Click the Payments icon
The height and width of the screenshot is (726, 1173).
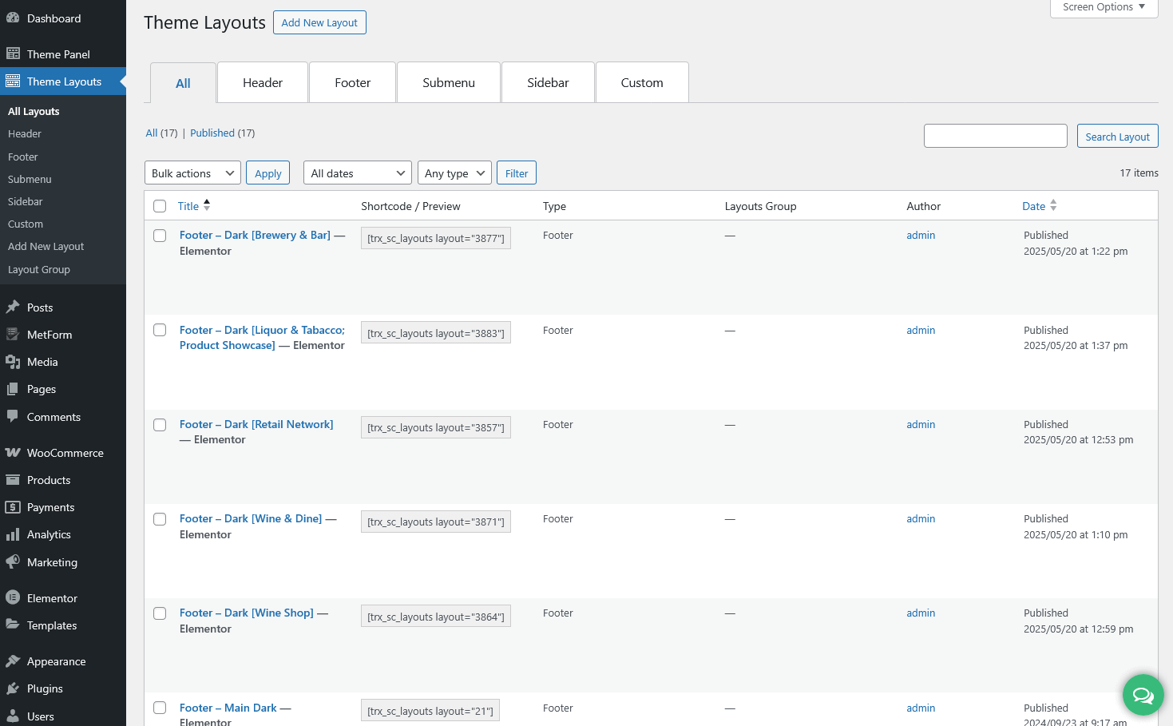13,506
